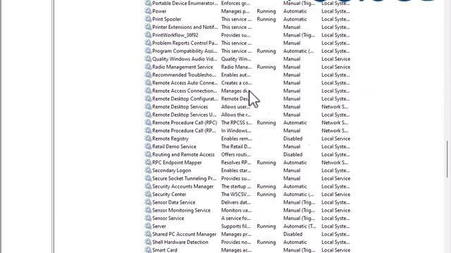Viewport: 451px width, 253px height.
Task: Click the gear icon beside Security Center
Action: pos(148,194)
